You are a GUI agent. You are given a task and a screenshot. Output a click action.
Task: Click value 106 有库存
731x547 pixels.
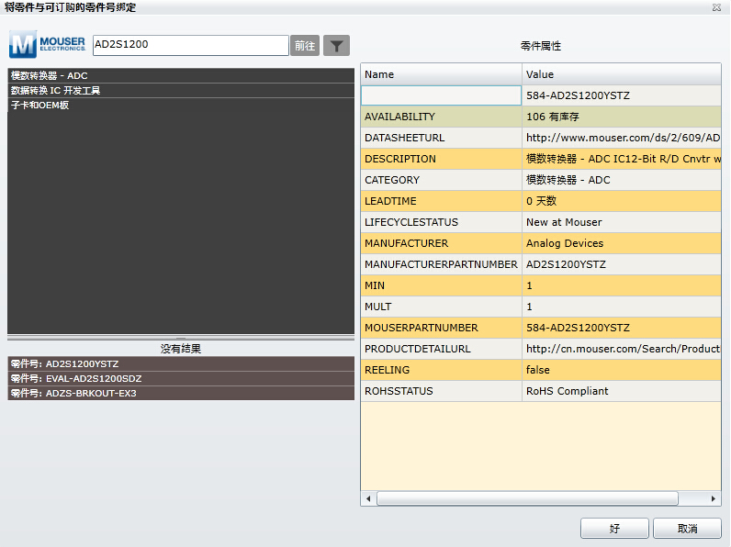pyautogui.click(x=553, y=117)
